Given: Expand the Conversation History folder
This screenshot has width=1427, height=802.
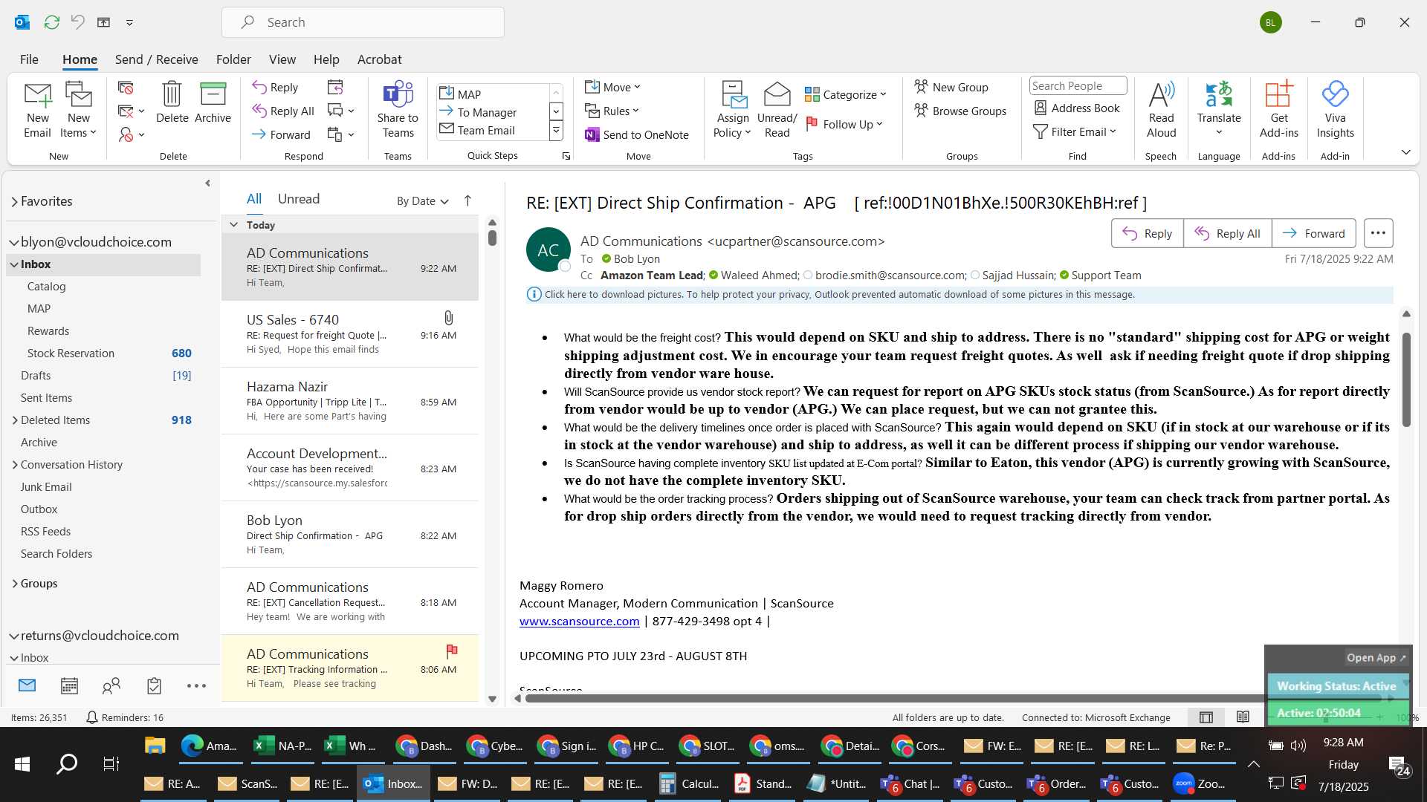Looking at the screenshot, I should pos(15,465).
